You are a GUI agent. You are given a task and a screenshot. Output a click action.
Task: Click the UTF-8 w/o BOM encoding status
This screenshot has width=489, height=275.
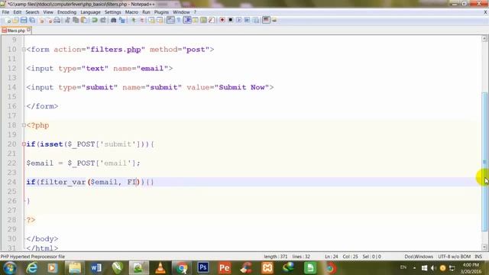click(454, 257)
